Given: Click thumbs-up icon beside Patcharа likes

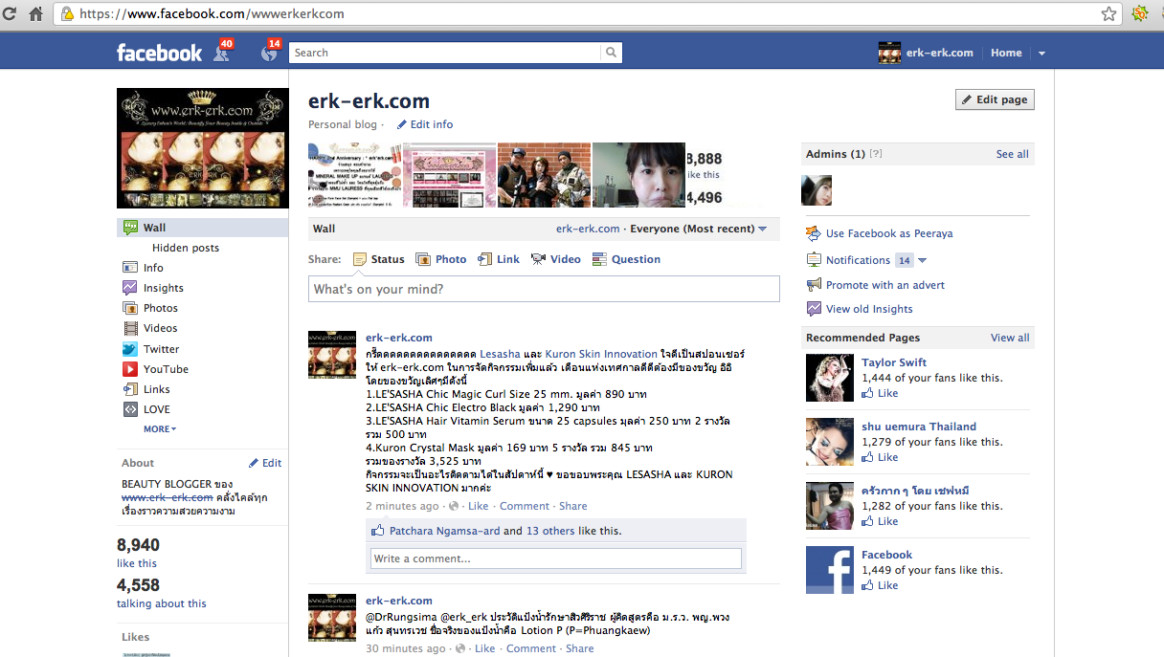Looking at the screenshot, I should (x=378, y=531).
